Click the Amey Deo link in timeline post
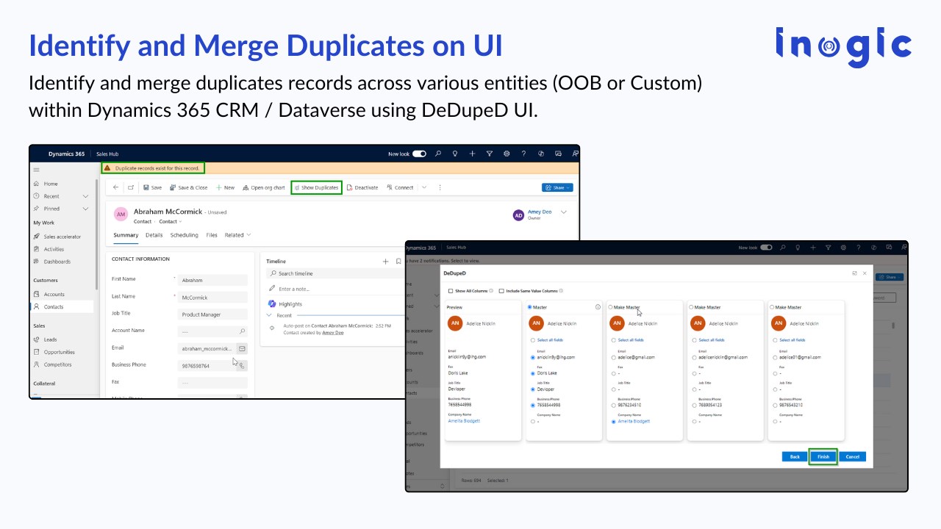The width and height of the screenshot is (941, 529). [332, 332]
